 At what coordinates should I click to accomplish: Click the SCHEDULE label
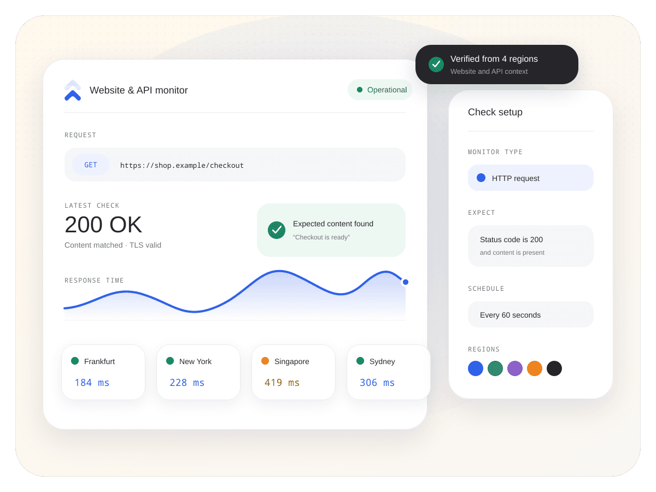486,289
